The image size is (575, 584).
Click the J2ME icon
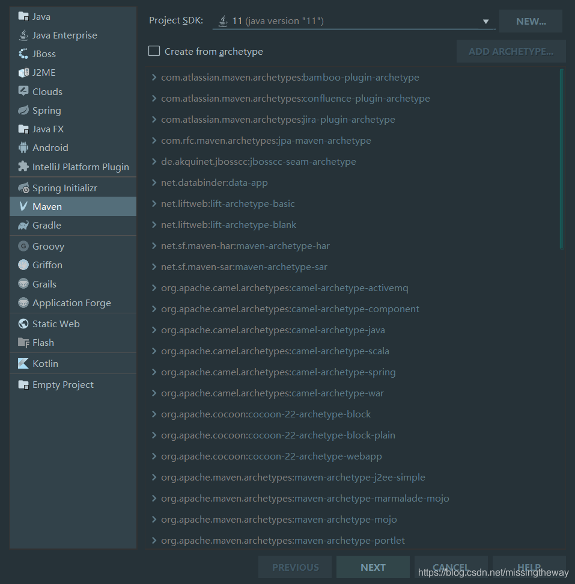tap(23, 72)
